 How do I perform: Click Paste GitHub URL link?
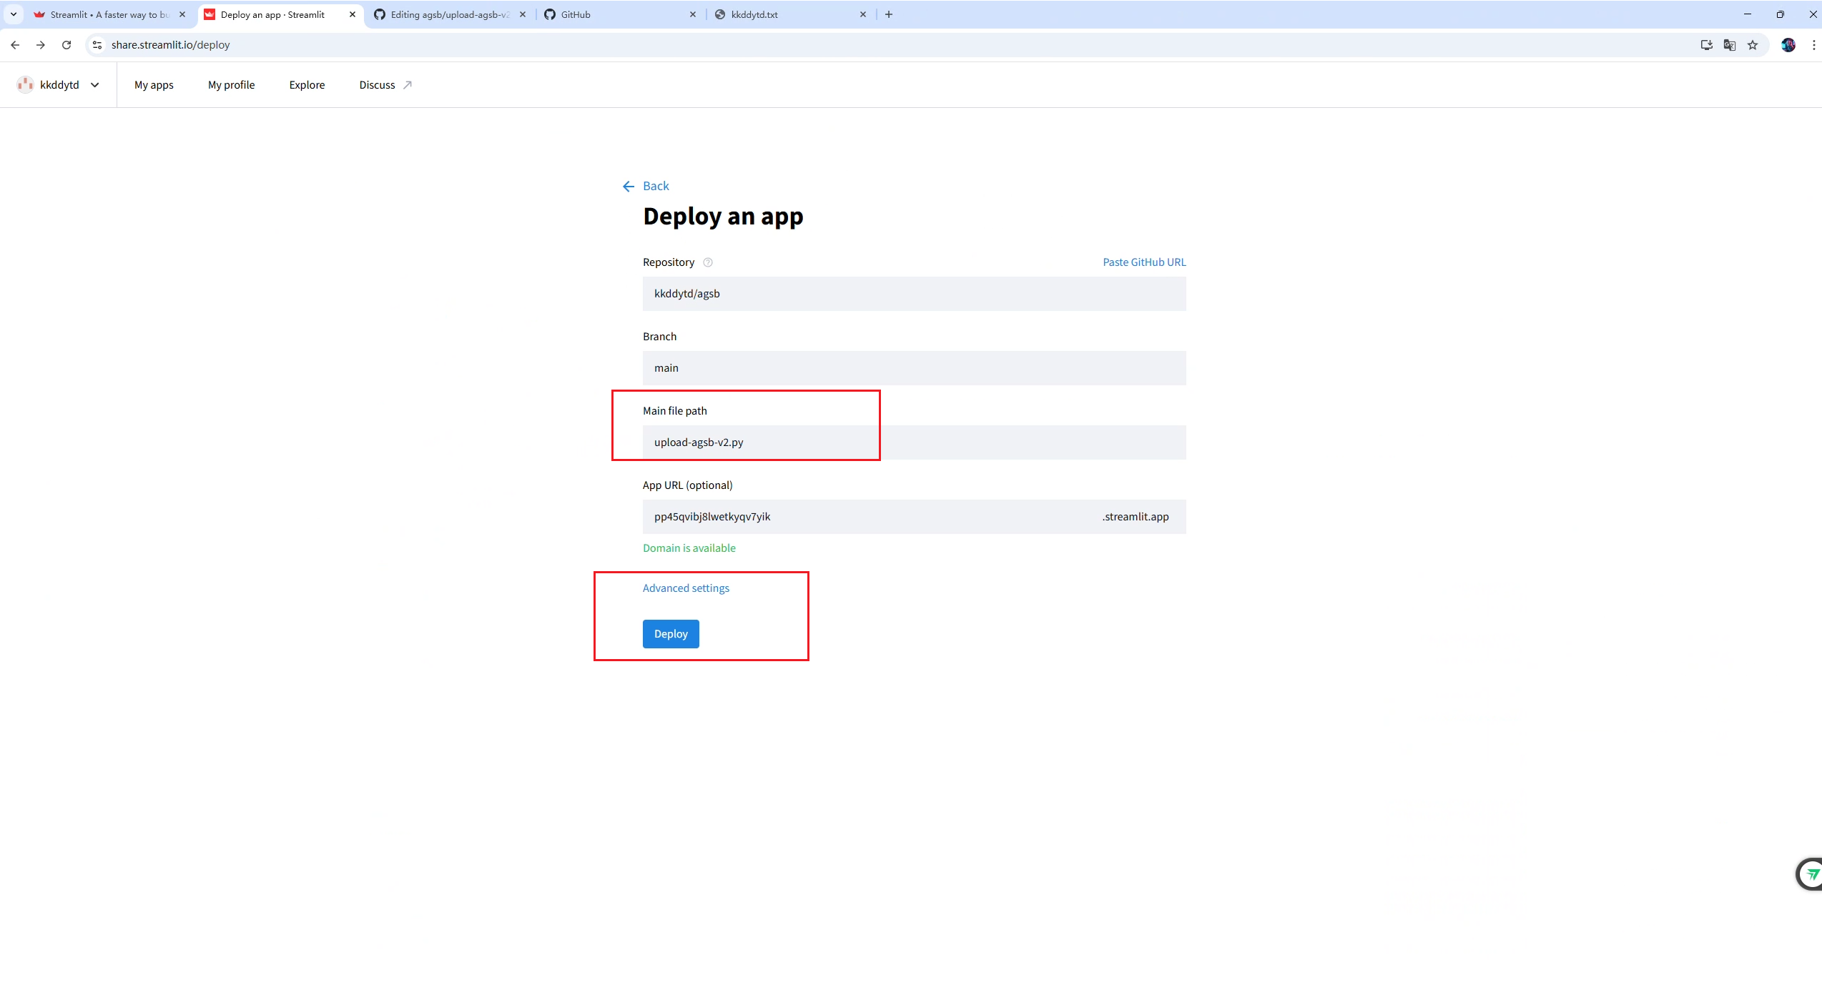[x=1144, y=262]
